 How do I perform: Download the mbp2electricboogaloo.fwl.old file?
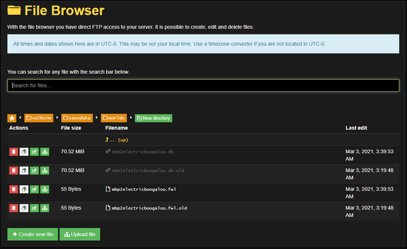pos(45,208)
